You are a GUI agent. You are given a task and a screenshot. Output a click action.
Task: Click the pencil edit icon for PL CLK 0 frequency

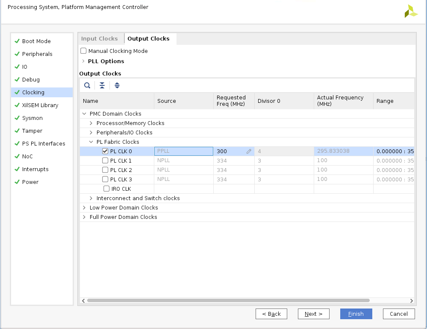(249, 151)
